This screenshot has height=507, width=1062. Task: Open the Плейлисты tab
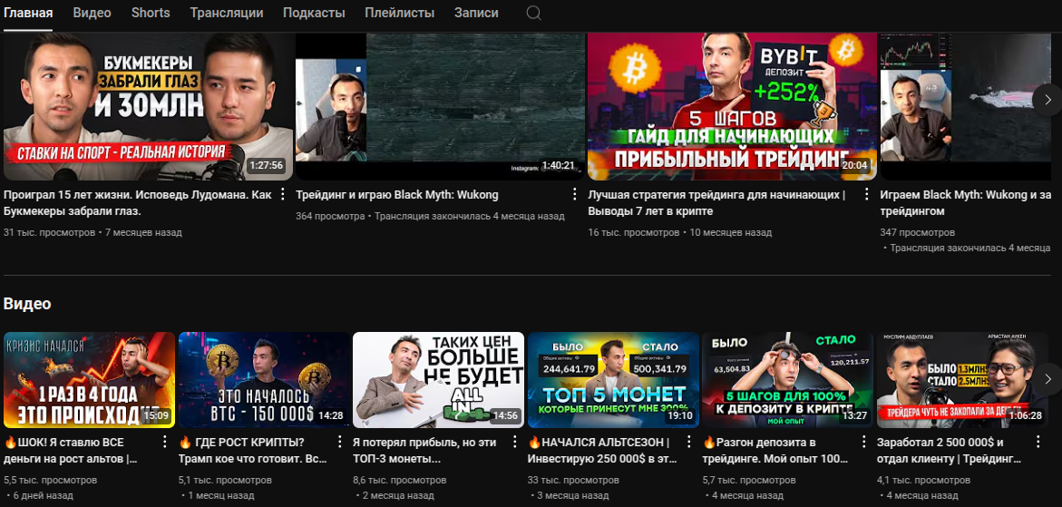pyautogui.click(x=399, y=13)
